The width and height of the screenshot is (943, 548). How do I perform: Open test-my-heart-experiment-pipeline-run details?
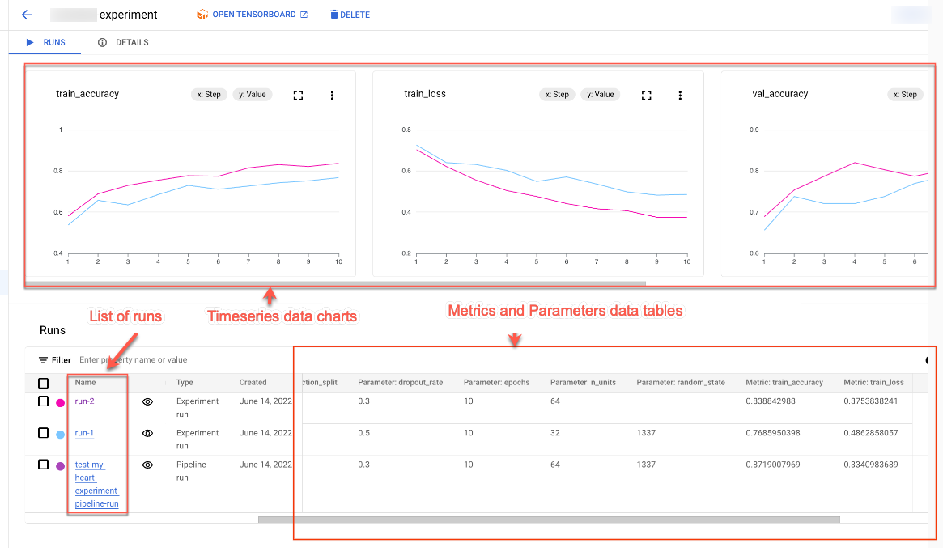(x=97, y=484)
